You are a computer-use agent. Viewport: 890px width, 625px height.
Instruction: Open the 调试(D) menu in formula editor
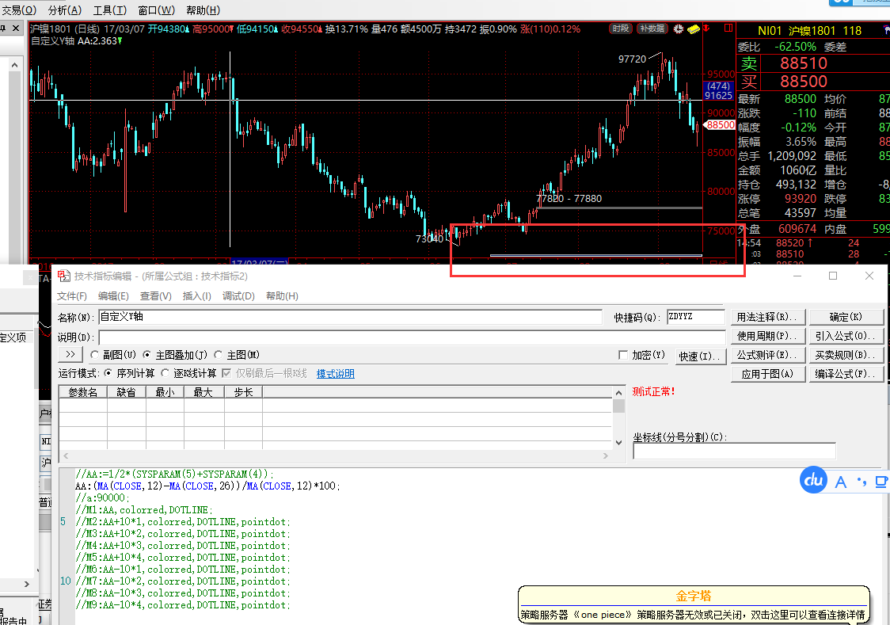pos(238,295)
